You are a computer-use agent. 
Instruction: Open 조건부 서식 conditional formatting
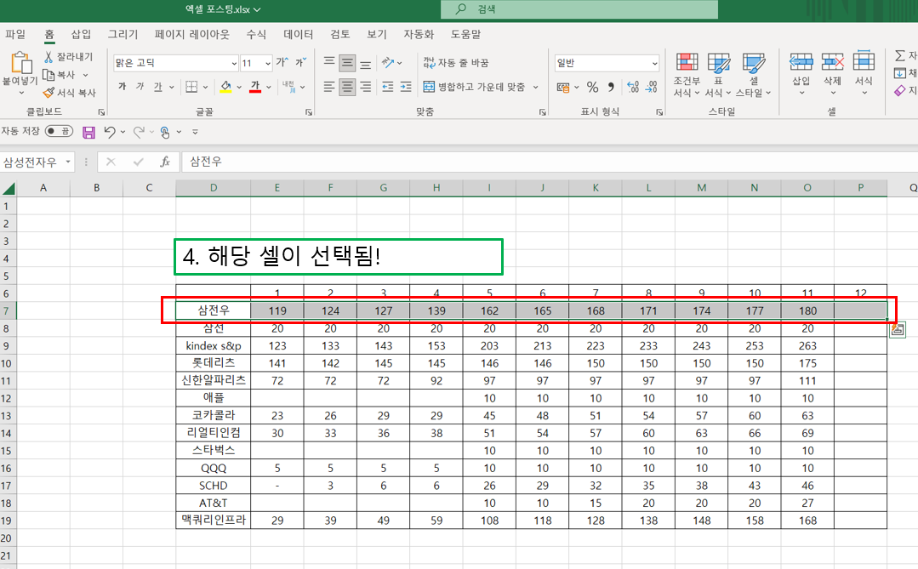pos(687,74)
